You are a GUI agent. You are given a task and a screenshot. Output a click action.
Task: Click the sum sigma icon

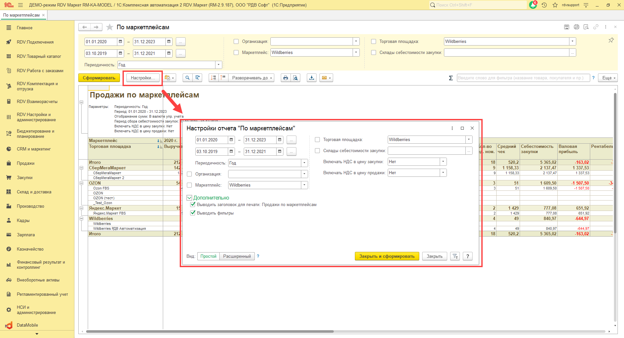(x=451, y=78)
